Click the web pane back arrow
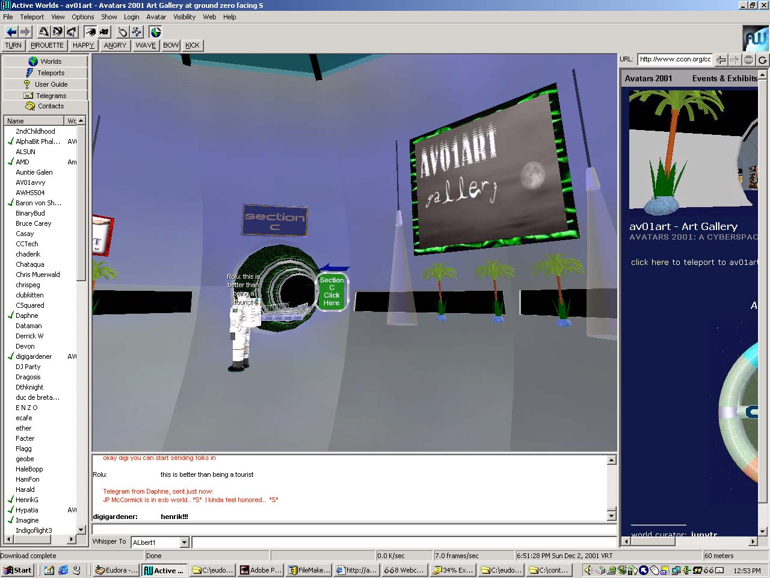 point(721,60)
